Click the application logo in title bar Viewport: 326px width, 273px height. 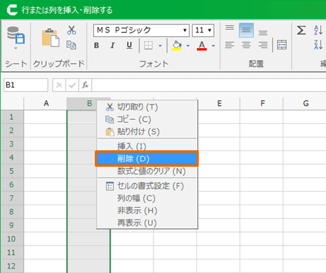point(12,10)
